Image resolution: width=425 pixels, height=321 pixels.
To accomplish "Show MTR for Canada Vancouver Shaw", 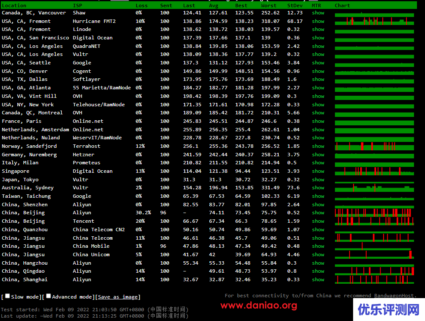I will click(x=318, y=13).
